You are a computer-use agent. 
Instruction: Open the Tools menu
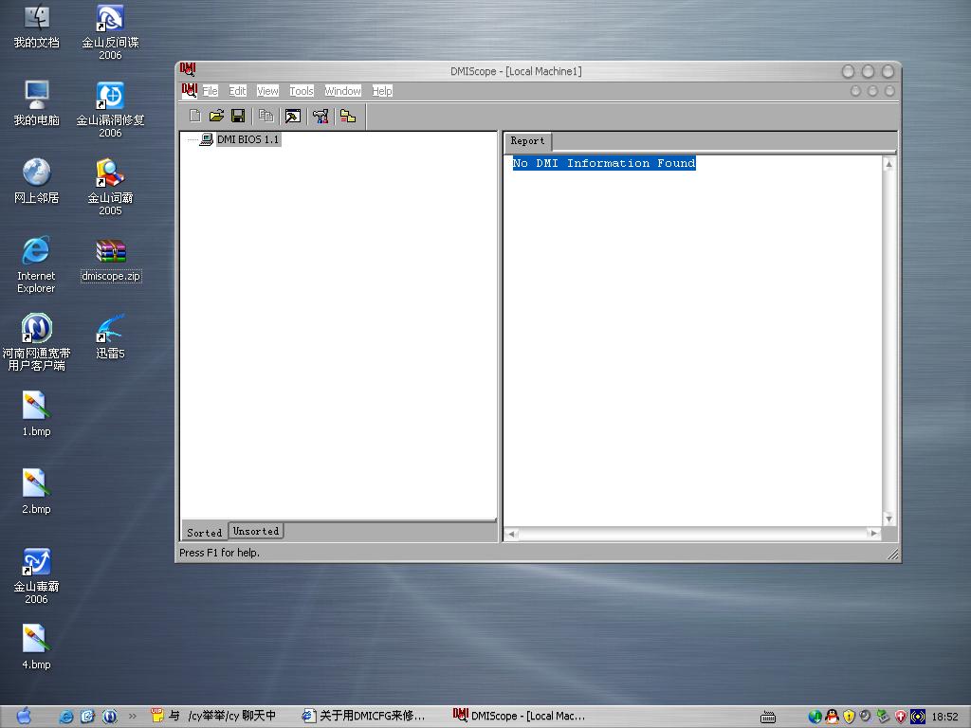pos(302,91)
